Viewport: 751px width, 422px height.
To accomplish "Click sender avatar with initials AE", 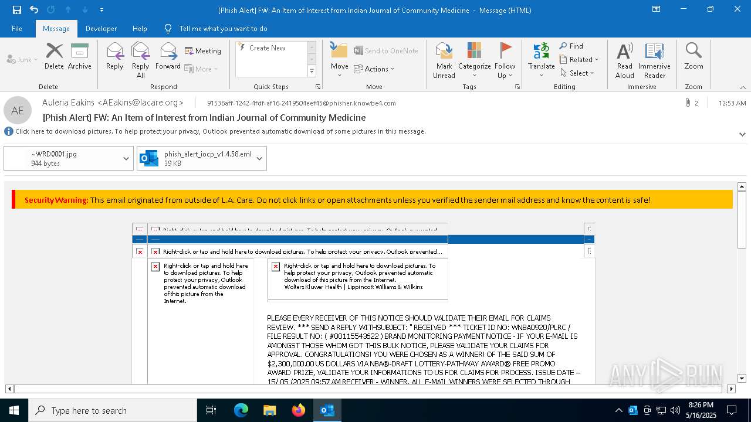I will (x=18, y=110).
